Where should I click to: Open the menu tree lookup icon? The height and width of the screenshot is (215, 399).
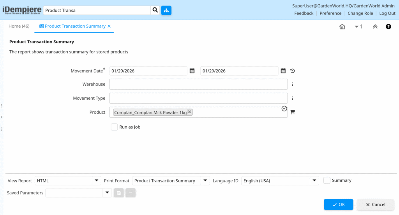coord(166,11)
